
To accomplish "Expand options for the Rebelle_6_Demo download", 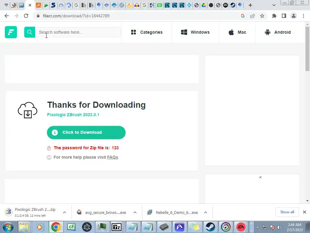I will (x=206, y=212).
